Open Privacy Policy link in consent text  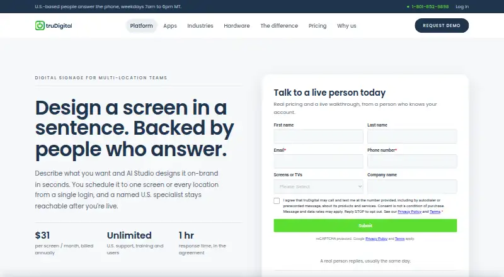pos(409,212)
